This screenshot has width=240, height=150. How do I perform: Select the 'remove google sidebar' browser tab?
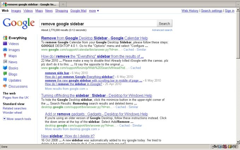(x=30, y=5)
